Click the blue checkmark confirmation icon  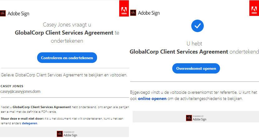(197, 26)
